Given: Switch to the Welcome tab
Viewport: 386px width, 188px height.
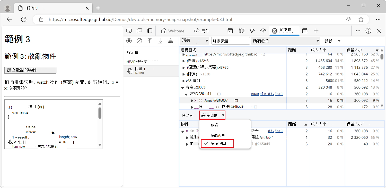Looking at the screenshot, I should pyautogui.click(x=172, y=31).
